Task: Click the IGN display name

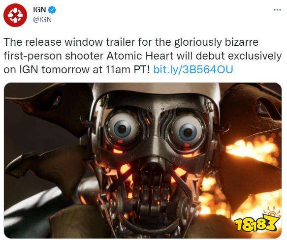Action: click(39, 10)
